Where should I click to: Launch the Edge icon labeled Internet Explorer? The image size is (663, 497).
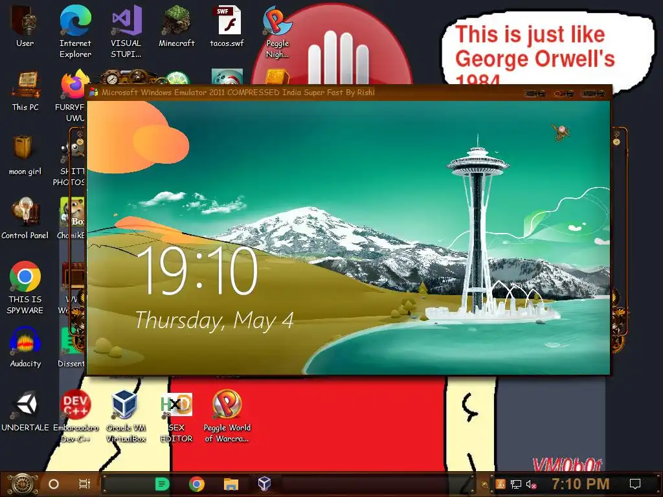click(75, 30)
